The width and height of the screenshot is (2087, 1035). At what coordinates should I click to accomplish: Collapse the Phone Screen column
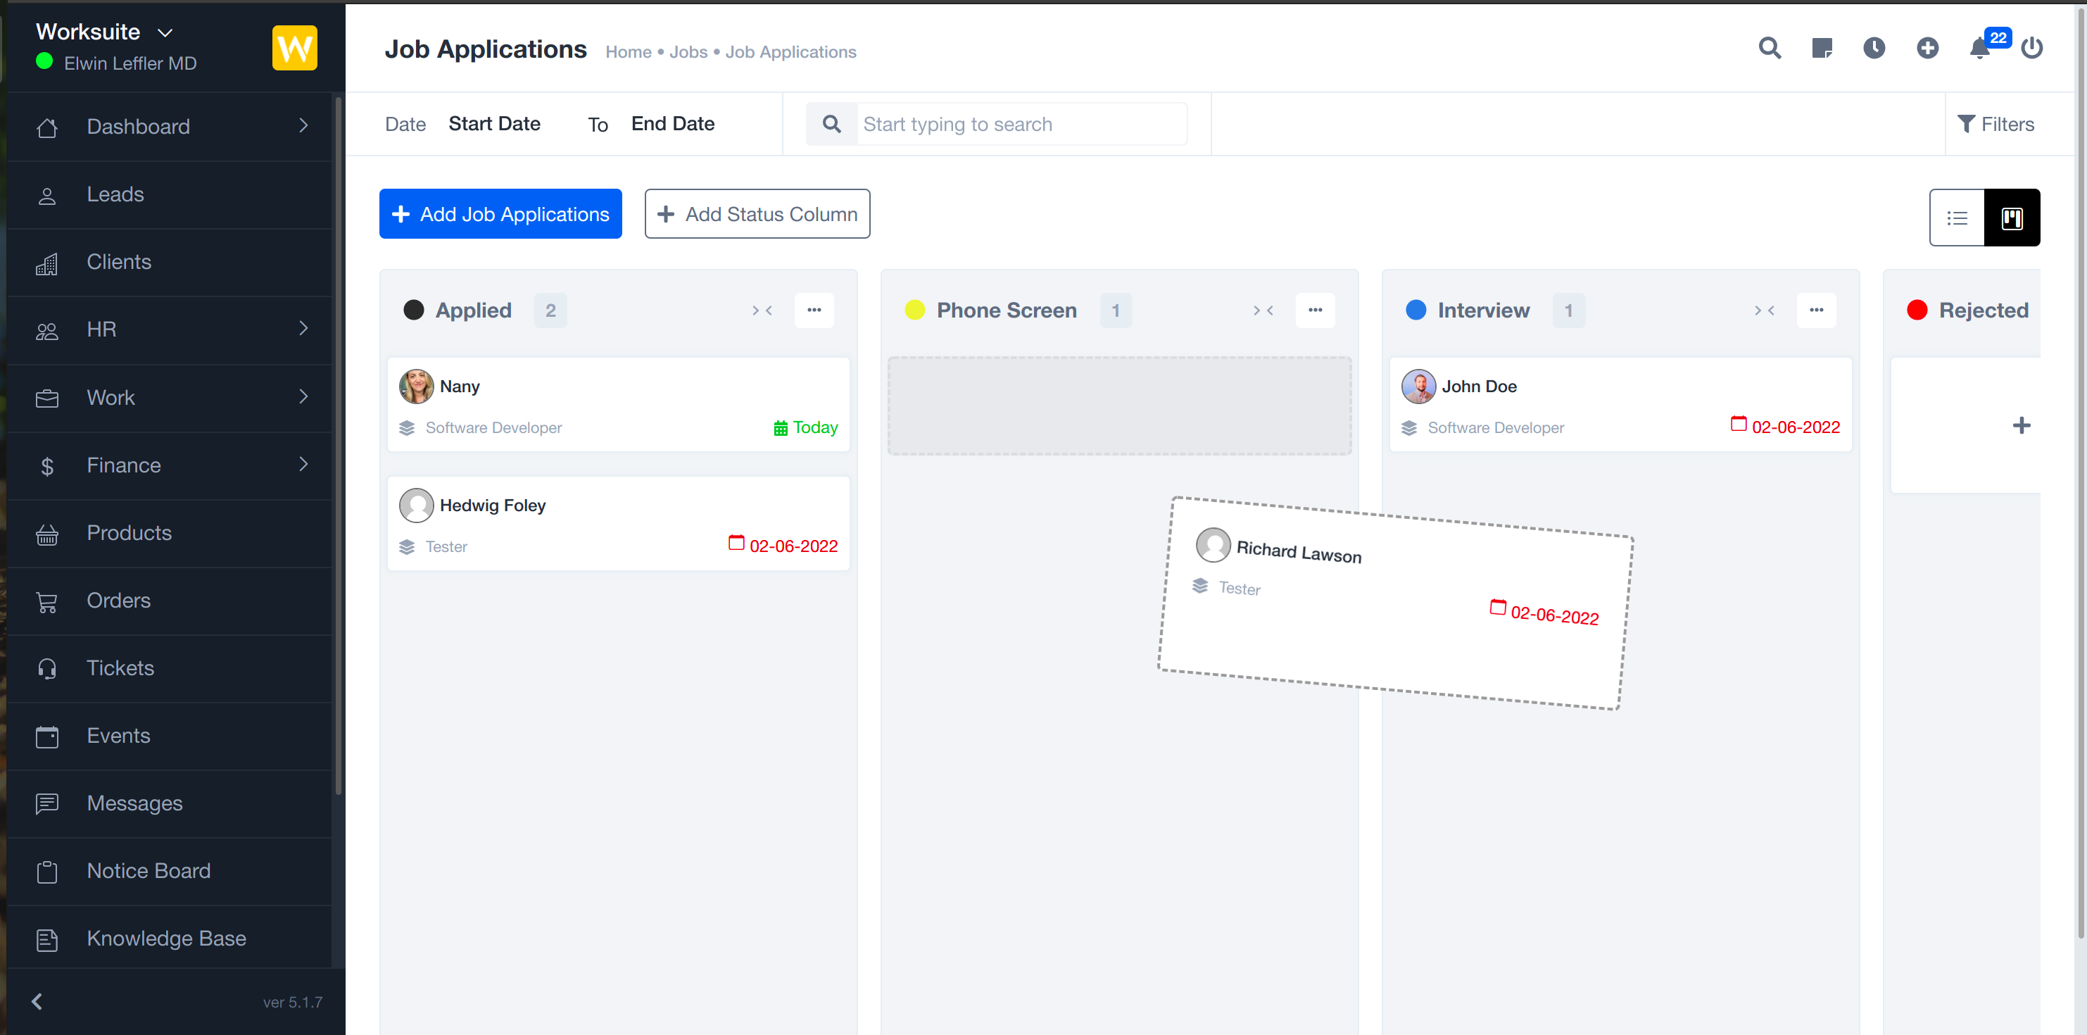point(1263,310)
